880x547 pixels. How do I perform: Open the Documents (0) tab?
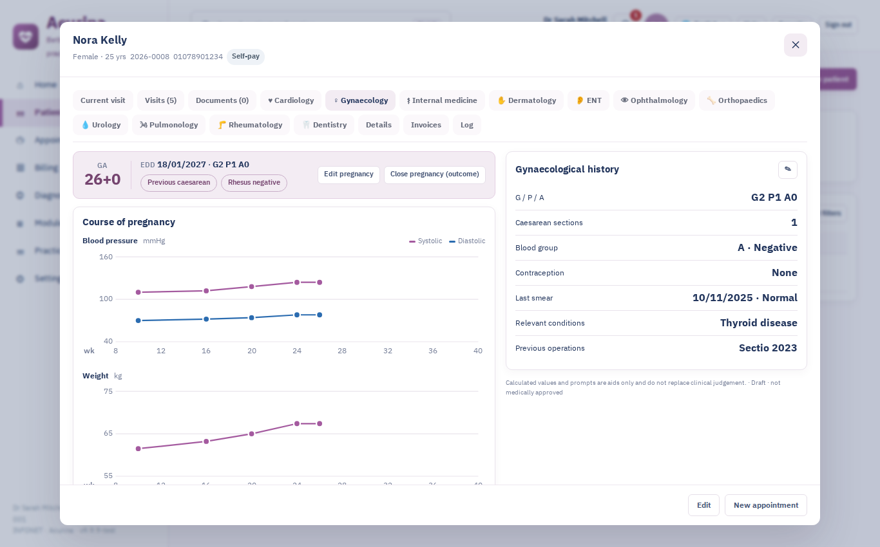coord(222,100)
